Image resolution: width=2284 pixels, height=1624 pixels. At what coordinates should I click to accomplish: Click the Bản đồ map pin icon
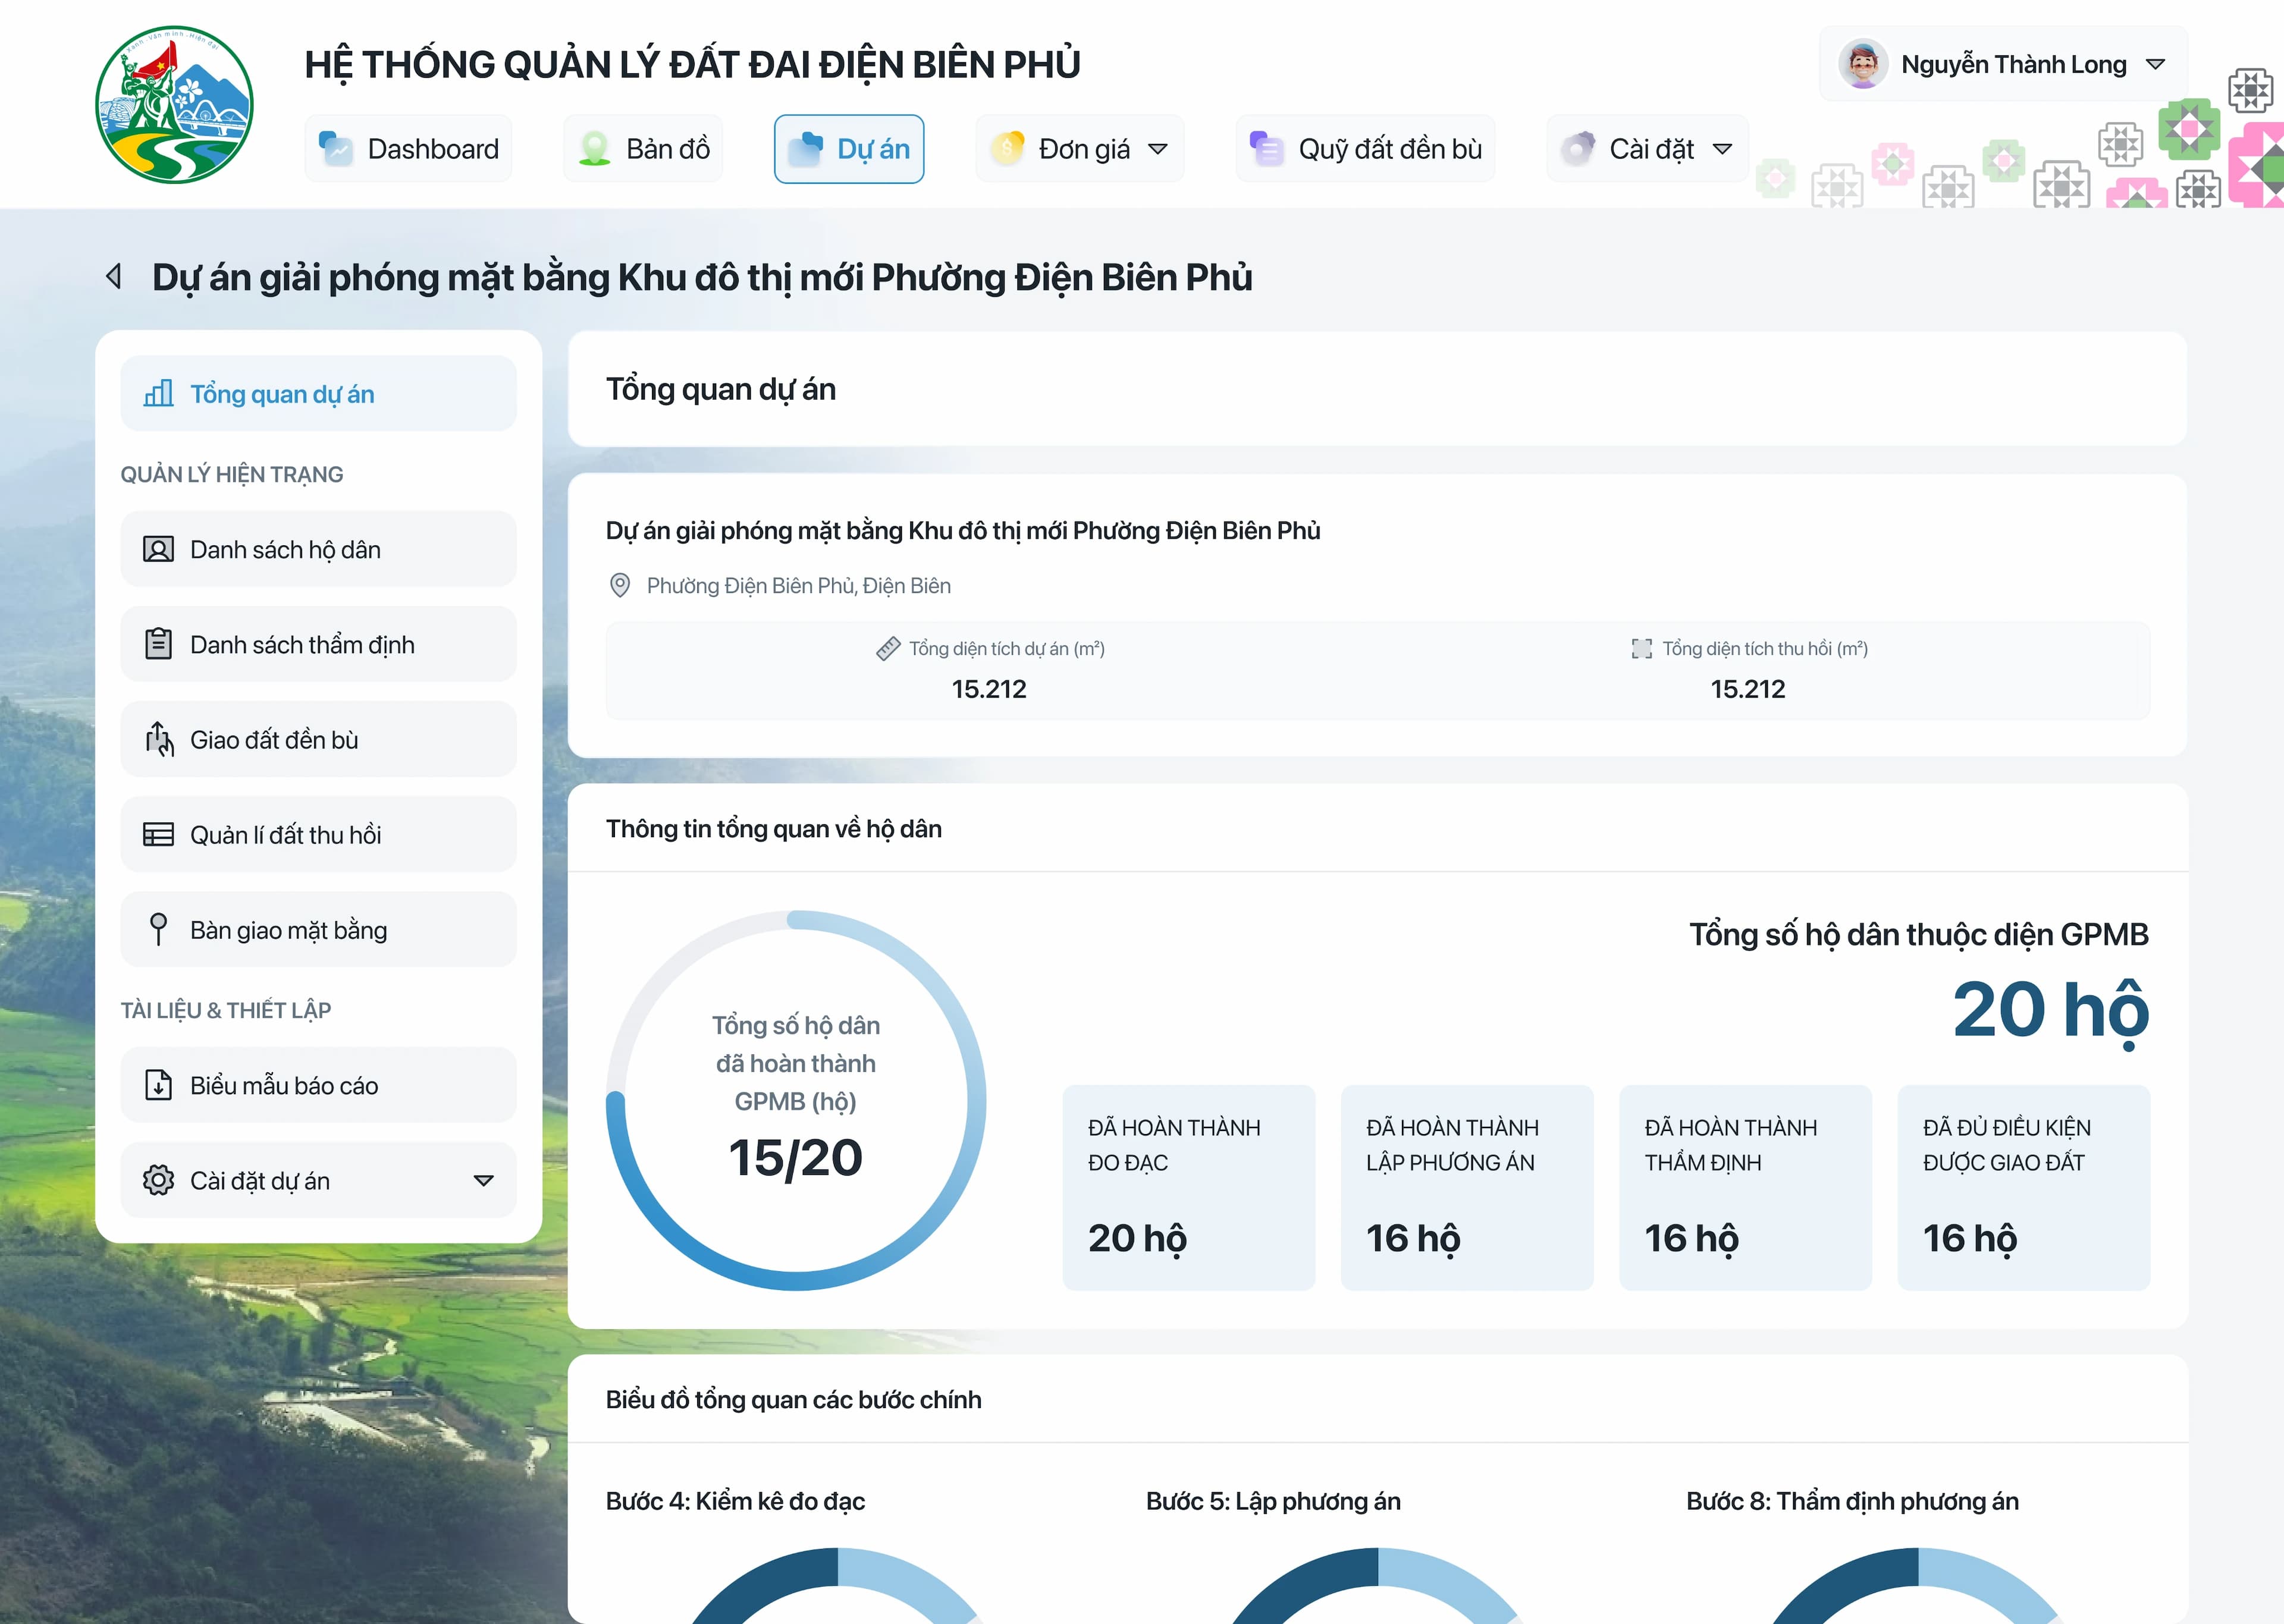coord(595,149)
